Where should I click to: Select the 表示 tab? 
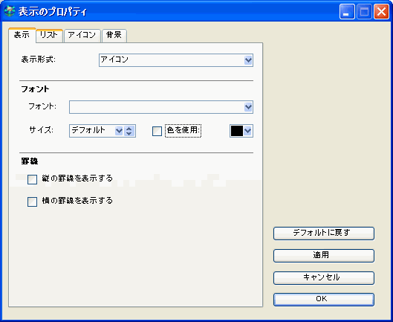click(x=22, y=35)
